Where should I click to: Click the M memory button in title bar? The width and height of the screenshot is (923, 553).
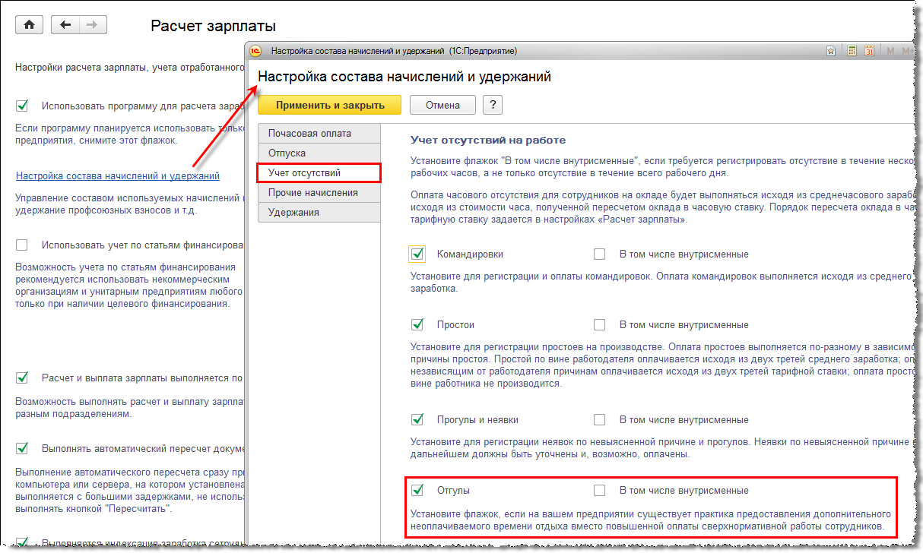pyautogui.click(x=890, y=51)
